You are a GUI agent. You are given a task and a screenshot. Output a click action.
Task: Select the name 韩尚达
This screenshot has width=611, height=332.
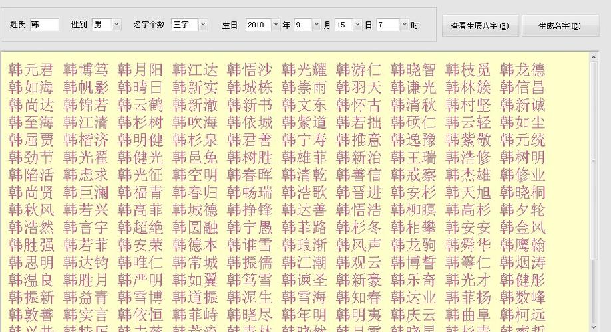pyautogui.click(x=31, y=105)
